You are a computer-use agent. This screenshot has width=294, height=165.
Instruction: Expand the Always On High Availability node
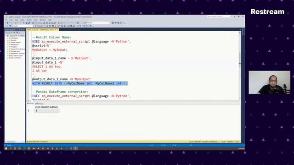[x=8, y=49]
